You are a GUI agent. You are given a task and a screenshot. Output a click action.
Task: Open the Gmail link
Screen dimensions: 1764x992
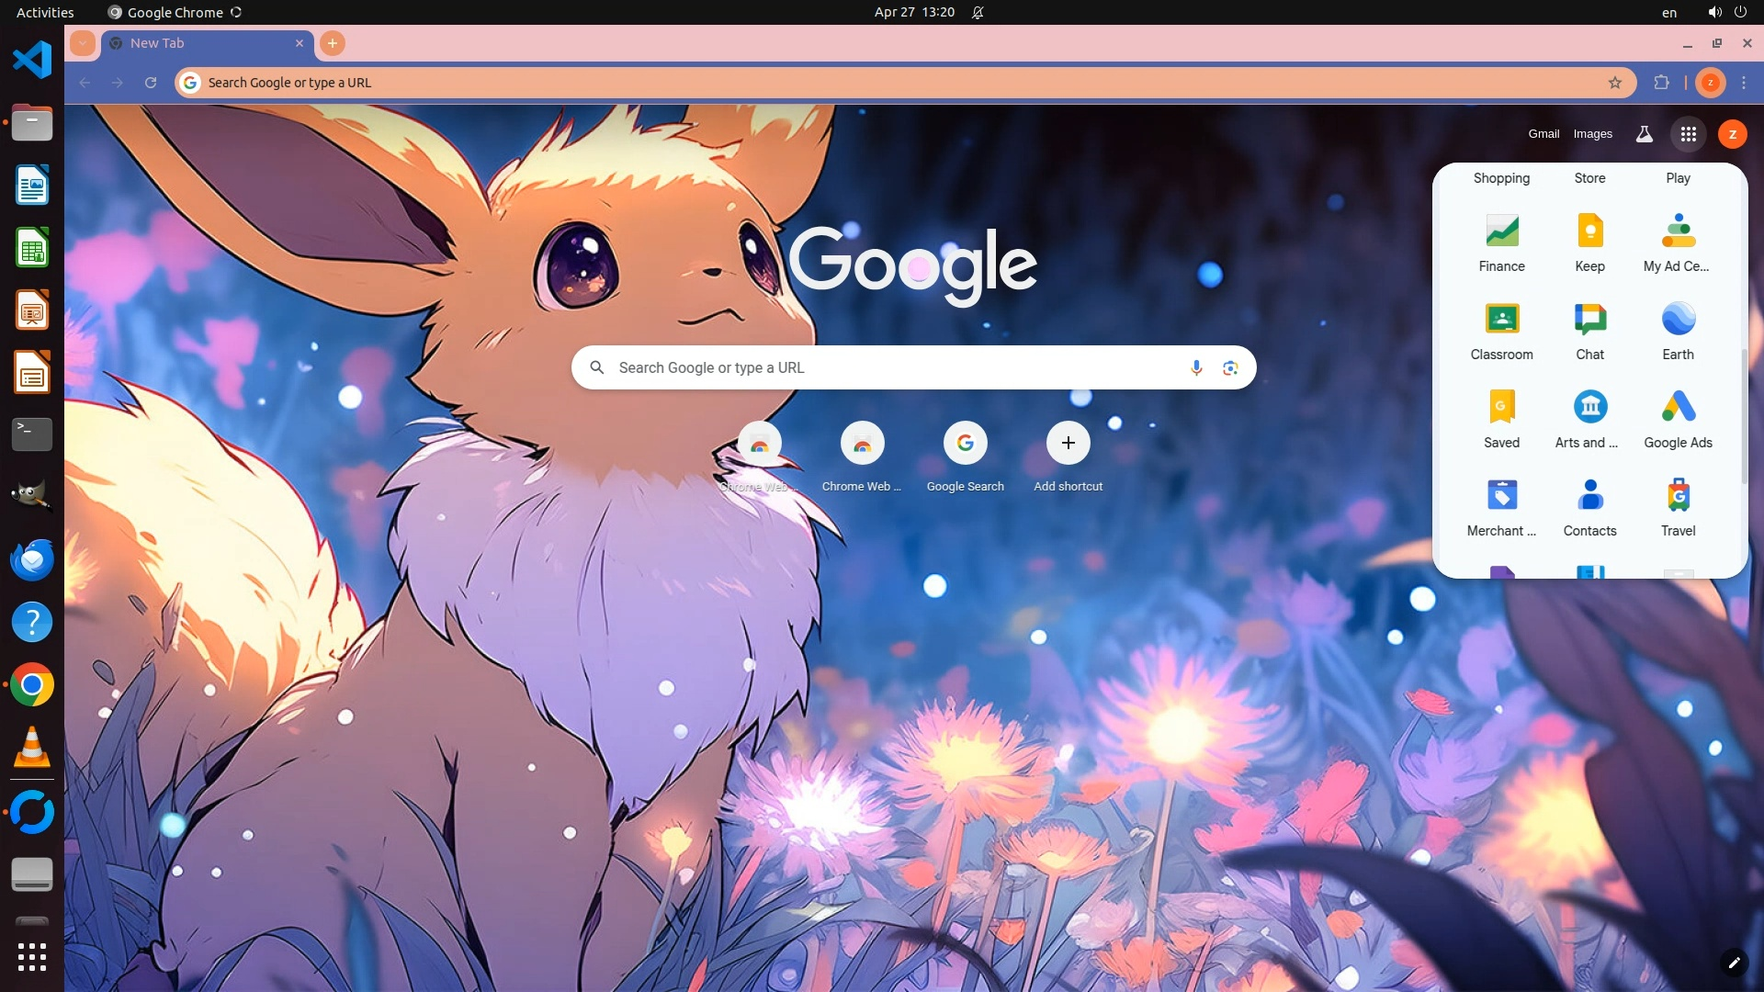[1543, 134]
